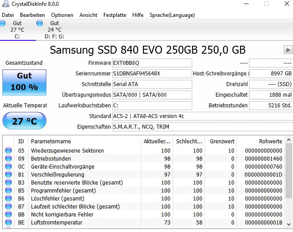The width and height of the screenshot is (293, 232).
Task: Click the Grenzwert column header
Action: pyautogui.click(x=221, y=142)
